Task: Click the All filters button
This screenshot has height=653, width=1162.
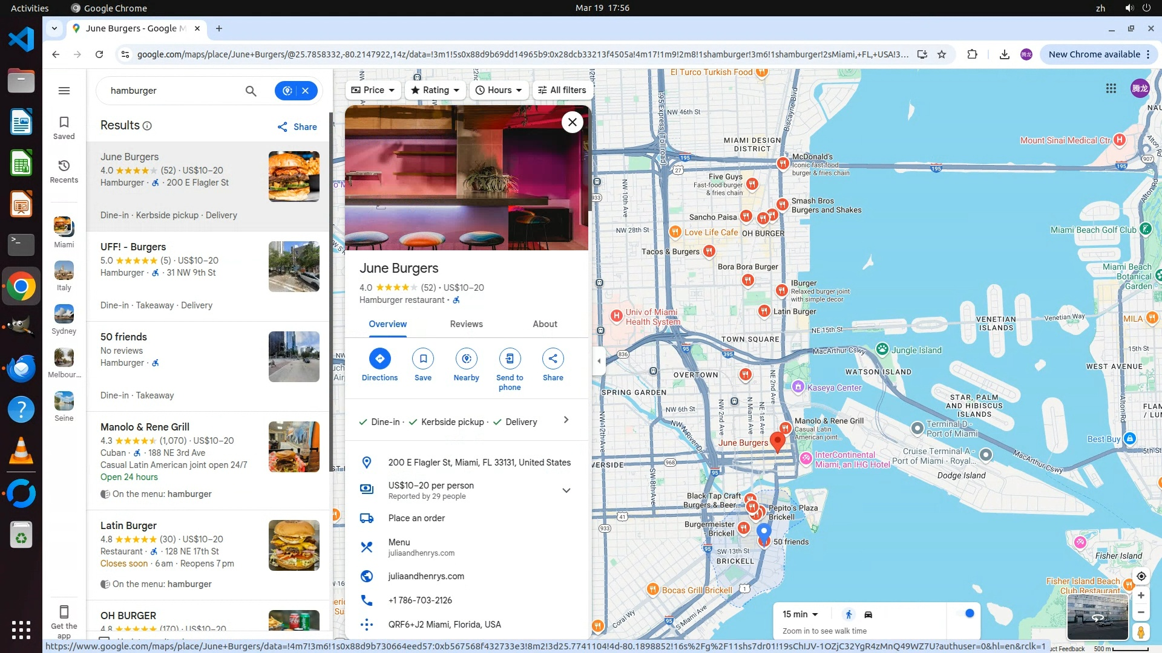Action: [x=562, y=90]
